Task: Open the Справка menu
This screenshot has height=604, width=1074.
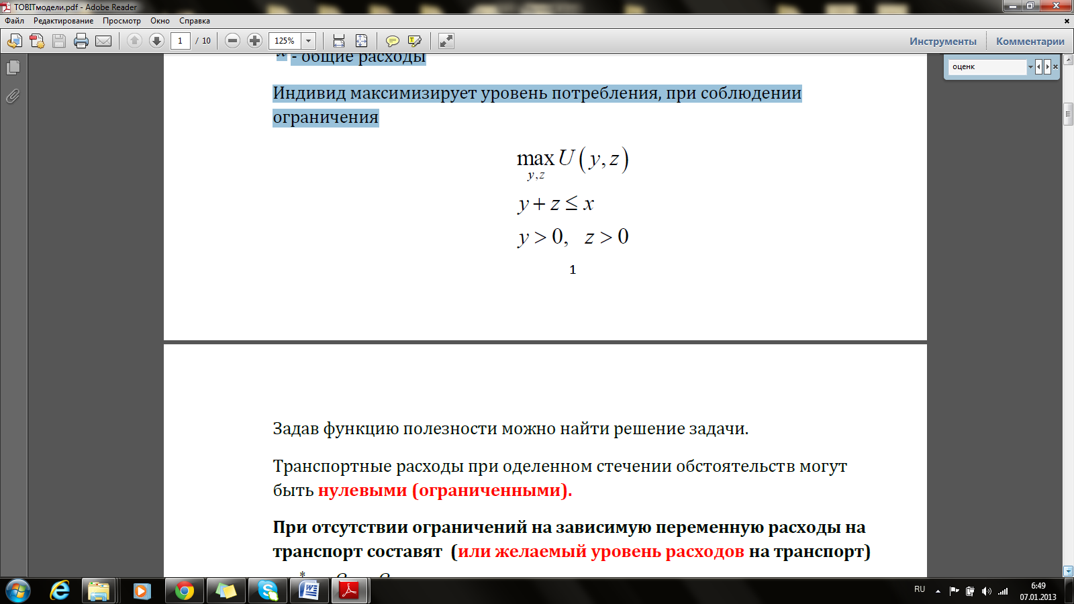Action: click(x=195, y=21)
